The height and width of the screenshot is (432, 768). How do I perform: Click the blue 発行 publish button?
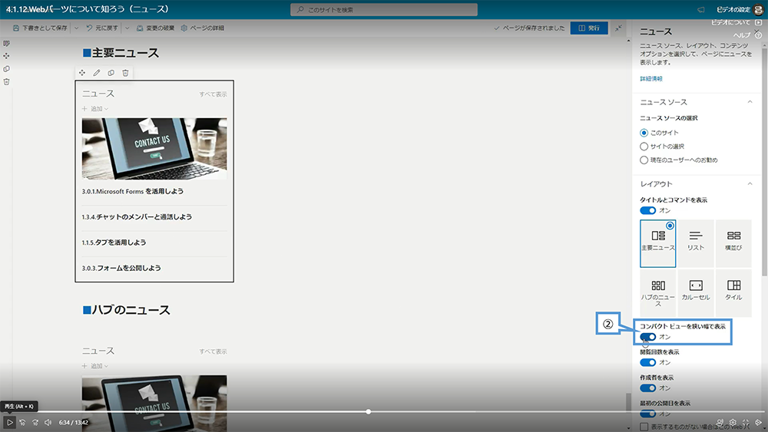pos(589,28)
